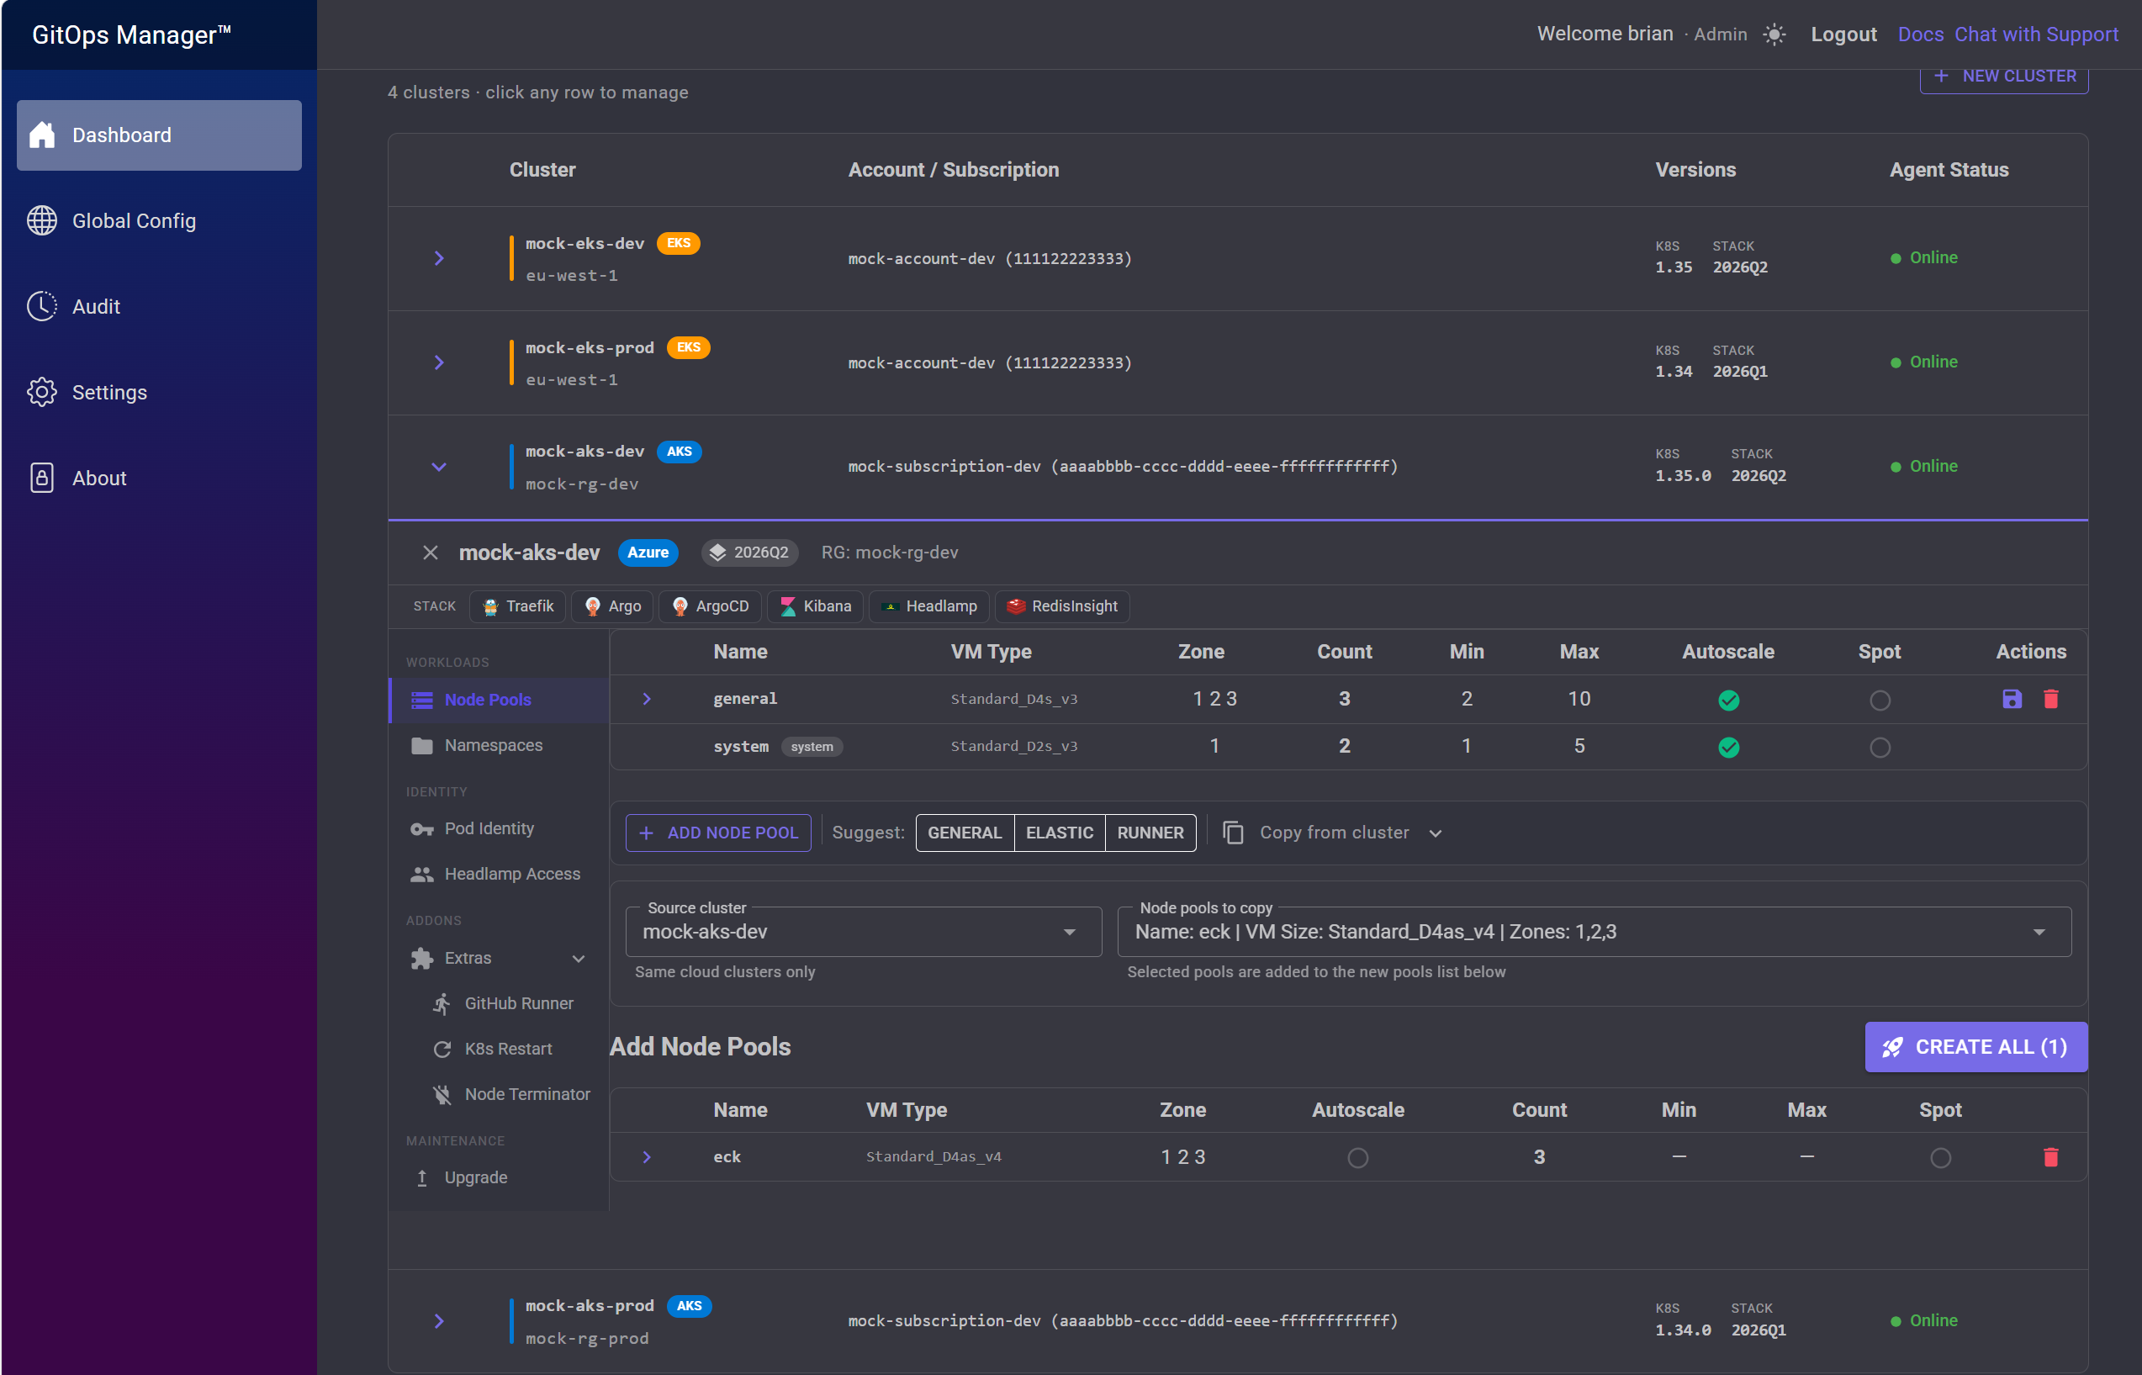Toggle the light/dark theme sun icon

[x=1774, y=34]
